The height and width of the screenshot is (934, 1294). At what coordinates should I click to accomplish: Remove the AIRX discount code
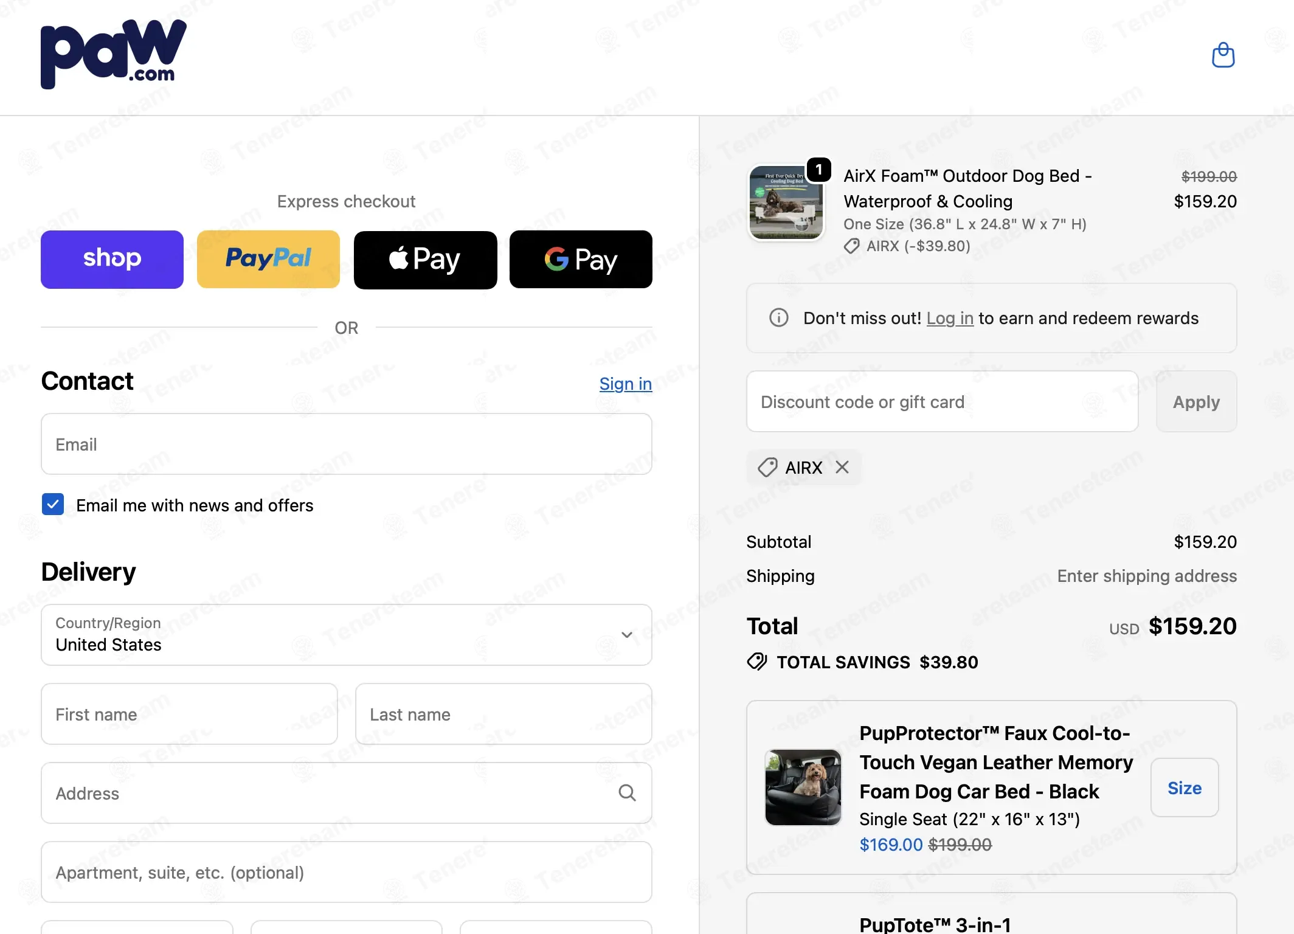click(842, 467)
